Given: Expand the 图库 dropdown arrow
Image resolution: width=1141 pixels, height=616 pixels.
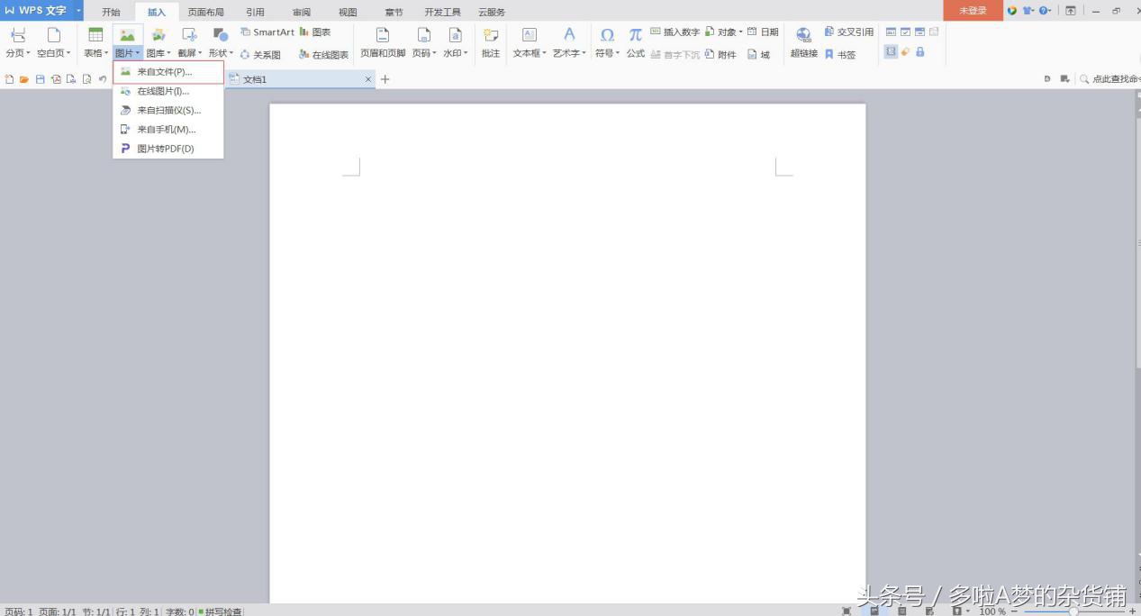Looking at the screenshot, I should [168, 54].
